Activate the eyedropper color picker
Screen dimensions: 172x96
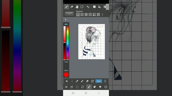click(x=77, y=81)
